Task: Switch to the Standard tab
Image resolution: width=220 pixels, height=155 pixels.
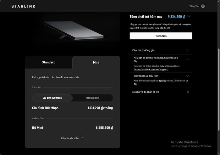Action: coord(48,62)
